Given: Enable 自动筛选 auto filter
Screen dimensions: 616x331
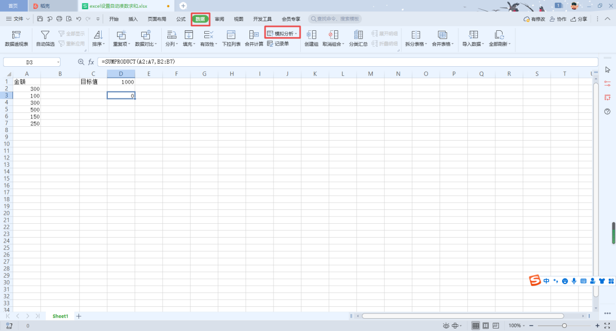Looking at the screenshot, I should point(45,38).
